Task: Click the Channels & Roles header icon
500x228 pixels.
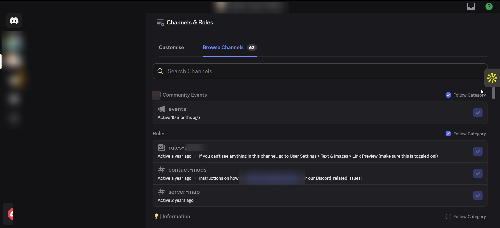Action: point(160,23)
